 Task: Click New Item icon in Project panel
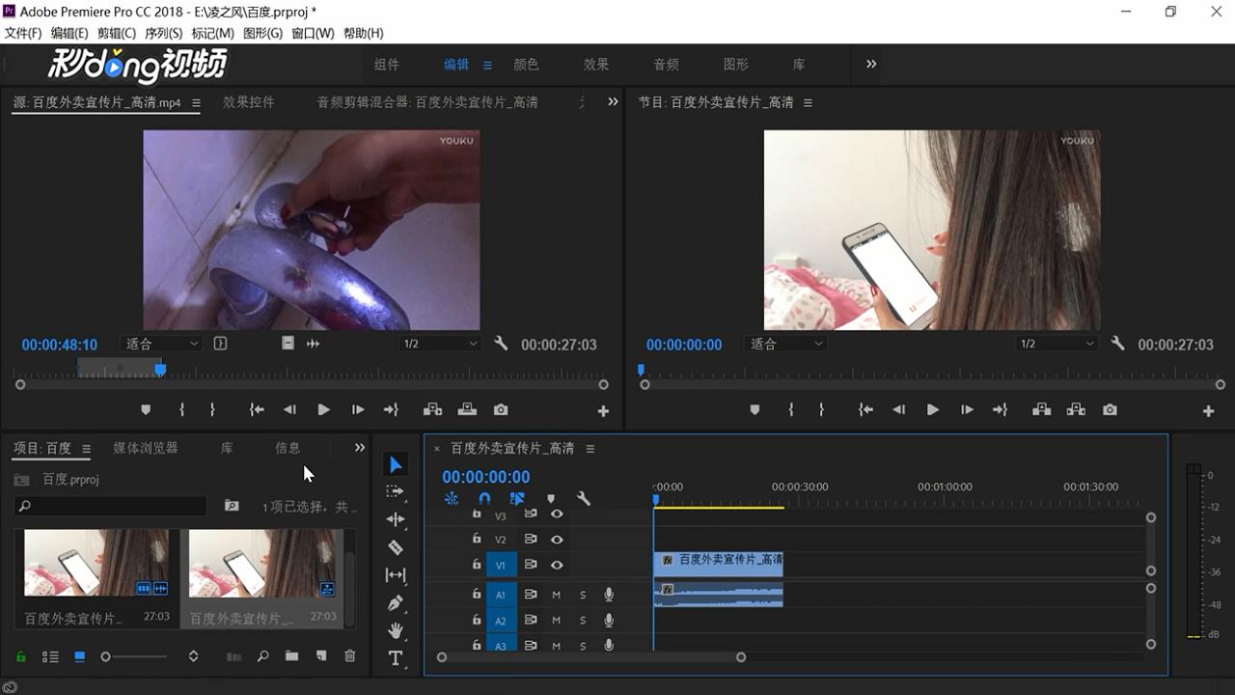coord(321,656)
